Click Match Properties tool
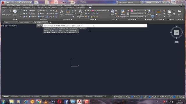This screenshot has width=186, height=104. (x=123, y=14)
